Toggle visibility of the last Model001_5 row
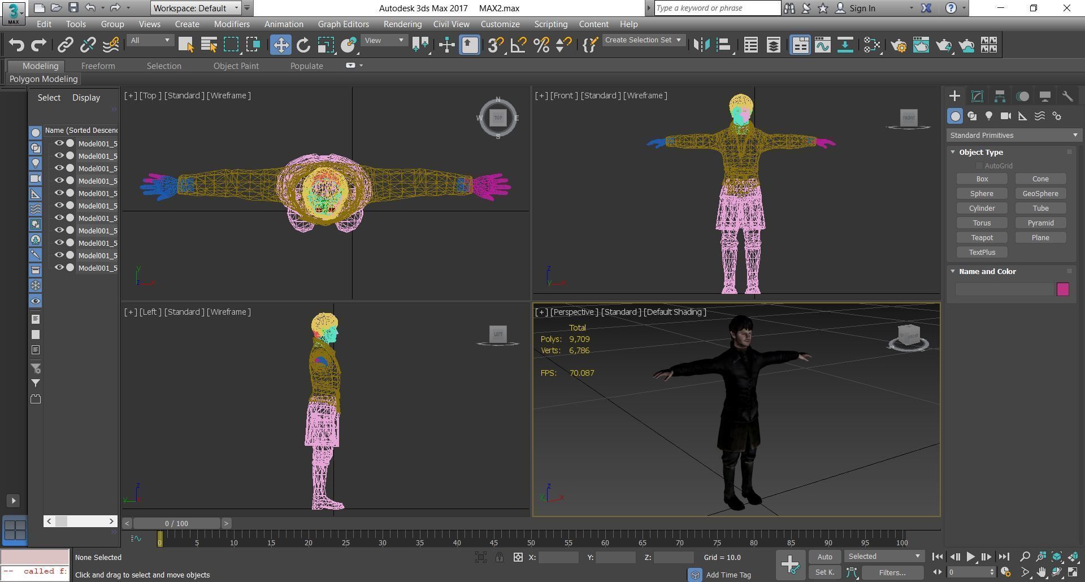 click(x=59, y=268)
